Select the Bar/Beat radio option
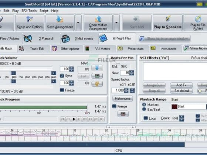 (144, 109)
